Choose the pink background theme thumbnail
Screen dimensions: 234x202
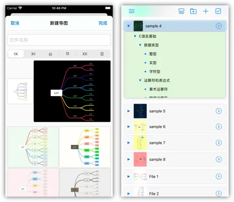tap(33, 182)
